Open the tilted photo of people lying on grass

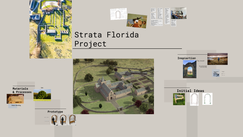pos(137,21)
